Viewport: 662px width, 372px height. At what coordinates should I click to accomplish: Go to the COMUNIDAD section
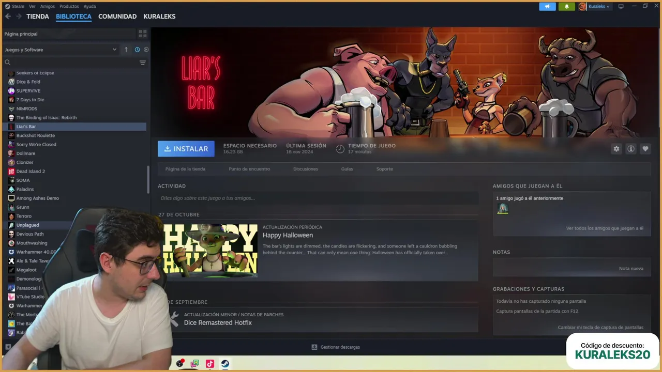pyautogui.click(x=117, y=17)
